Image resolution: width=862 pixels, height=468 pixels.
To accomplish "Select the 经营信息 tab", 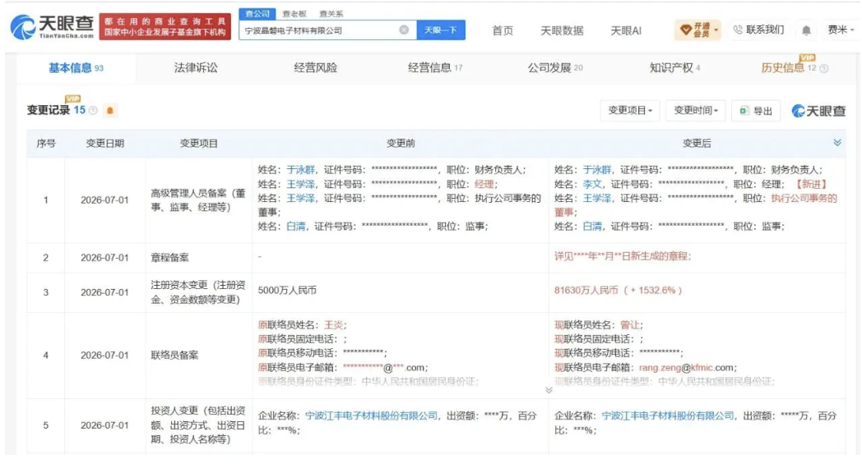I will (435, 68).
